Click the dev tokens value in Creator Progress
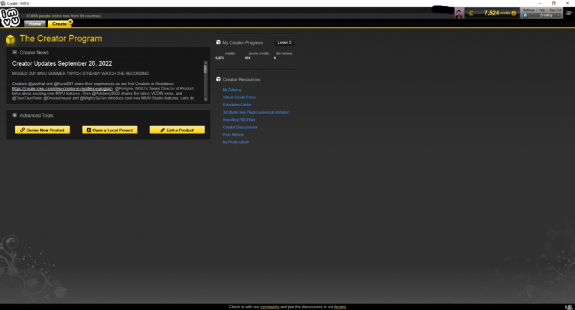 [275, 58]
